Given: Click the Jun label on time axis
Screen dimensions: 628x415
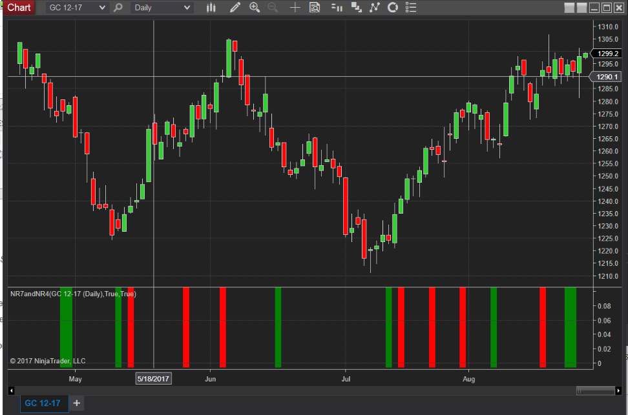Looking at the screenshot, I should click(210, 379).
